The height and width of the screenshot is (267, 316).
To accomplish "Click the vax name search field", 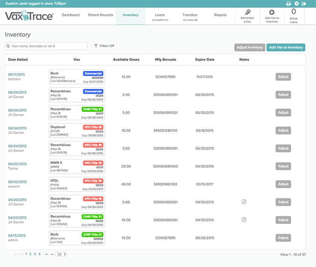I will pos(46,46).
